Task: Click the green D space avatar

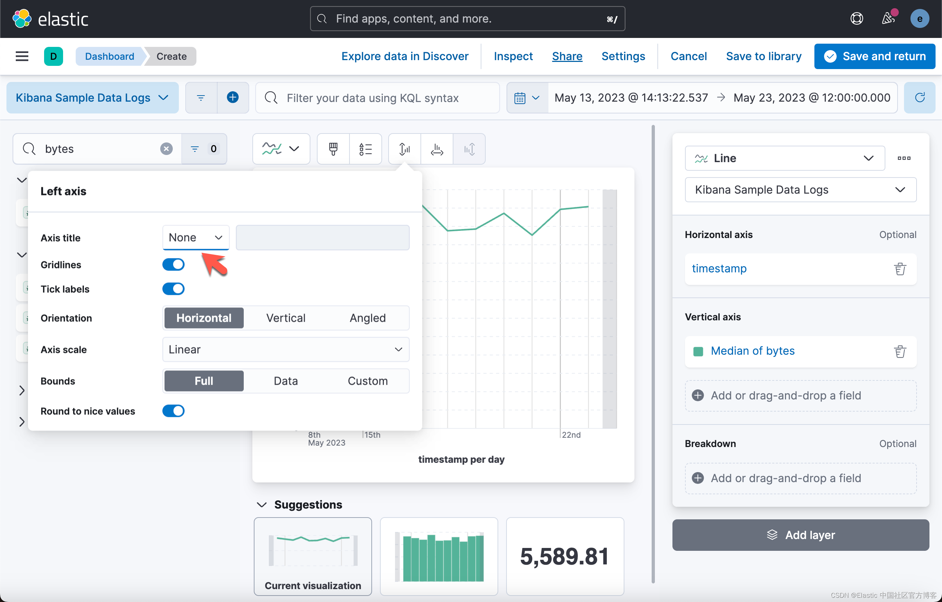Action: [54, 56]
